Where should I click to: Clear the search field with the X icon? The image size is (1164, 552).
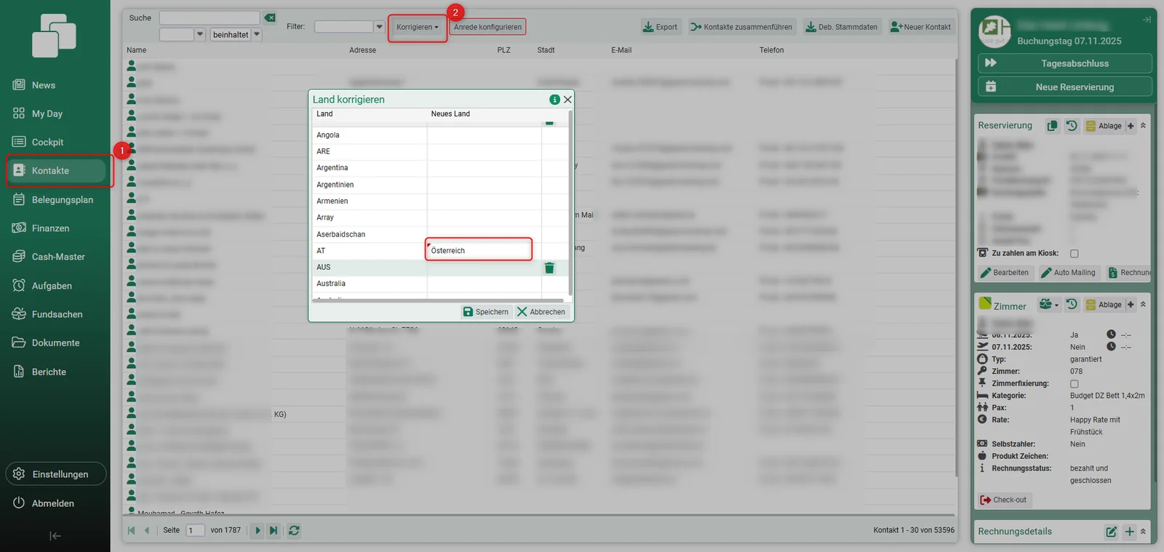(270, 17)
